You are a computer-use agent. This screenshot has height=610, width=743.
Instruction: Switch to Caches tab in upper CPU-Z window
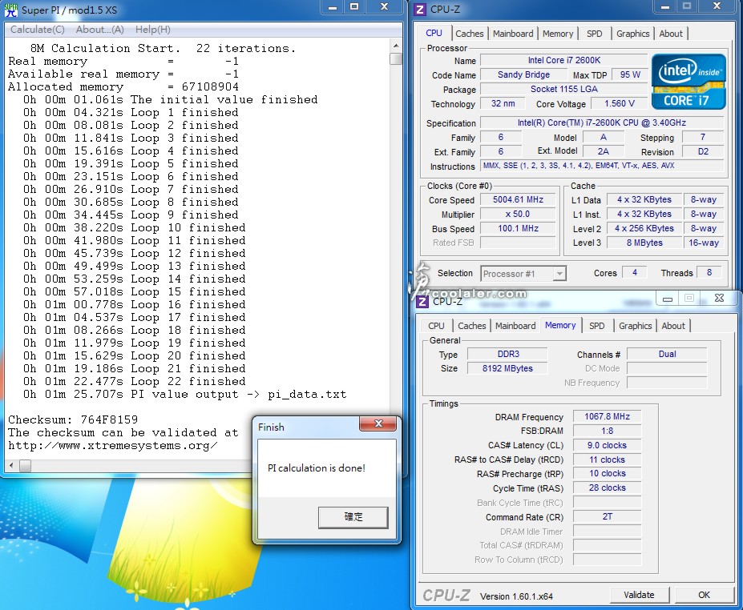[470, 34]
